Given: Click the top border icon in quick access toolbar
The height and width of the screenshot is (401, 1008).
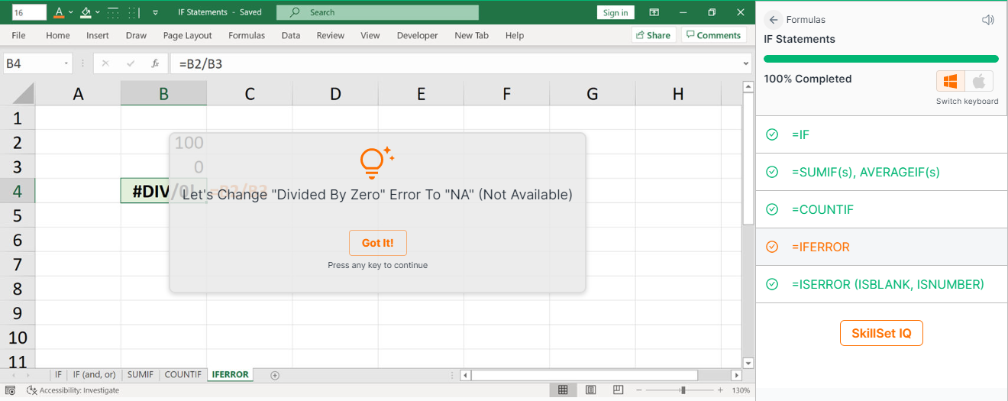Looking at the screenshot, I should [x=112, y=12].
